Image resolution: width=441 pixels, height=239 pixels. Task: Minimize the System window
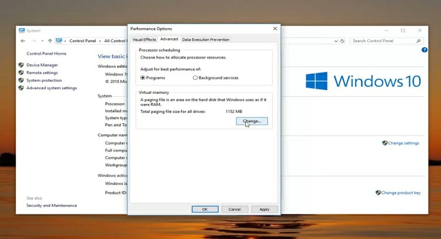[386, 31]
